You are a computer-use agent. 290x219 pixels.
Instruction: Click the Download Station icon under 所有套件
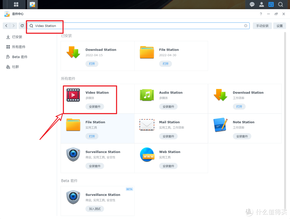pyautogui.click(x=220, y=95)
